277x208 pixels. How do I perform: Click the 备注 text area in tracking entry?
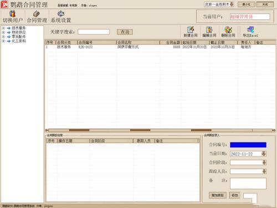248,184
